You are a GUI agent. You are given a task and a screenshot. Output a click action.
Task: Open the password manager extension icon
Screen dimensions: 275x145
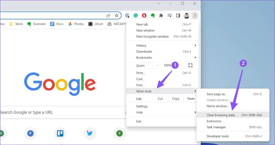click(x=127, y=15)
